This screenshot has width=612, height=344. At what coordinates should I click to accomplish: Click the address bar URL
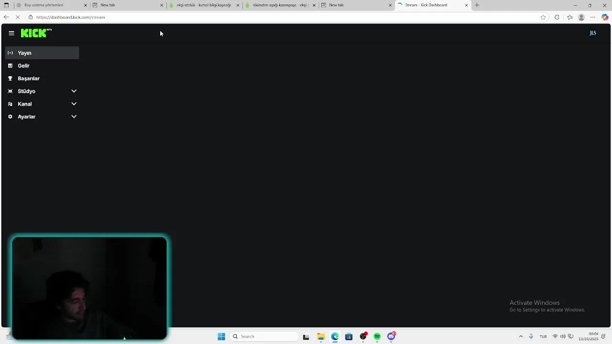[x=71, y=17]
